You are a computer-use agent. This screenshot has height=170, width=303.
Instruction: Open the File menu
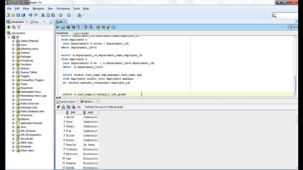(9, 8)
